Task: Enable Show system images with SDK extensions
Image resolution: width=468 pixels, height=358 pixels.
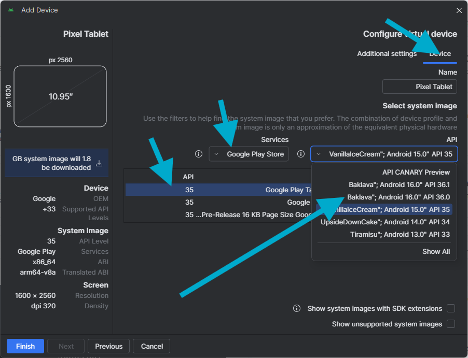Action: 451,308
